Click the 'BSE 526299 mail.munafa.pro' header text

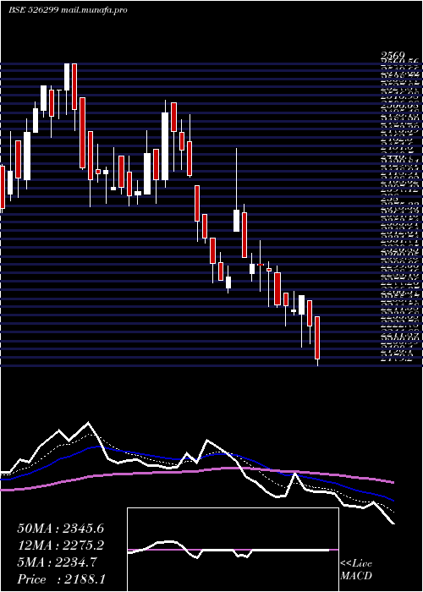pyautogui.click(x=68, y=10)
